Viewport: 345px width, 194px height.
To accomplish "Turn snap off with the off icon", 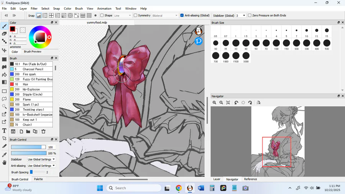I will pos(39,16).
